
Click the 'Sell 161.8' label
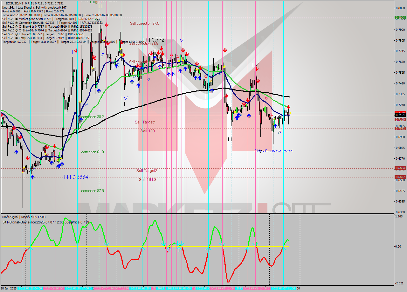coord(148,179)
